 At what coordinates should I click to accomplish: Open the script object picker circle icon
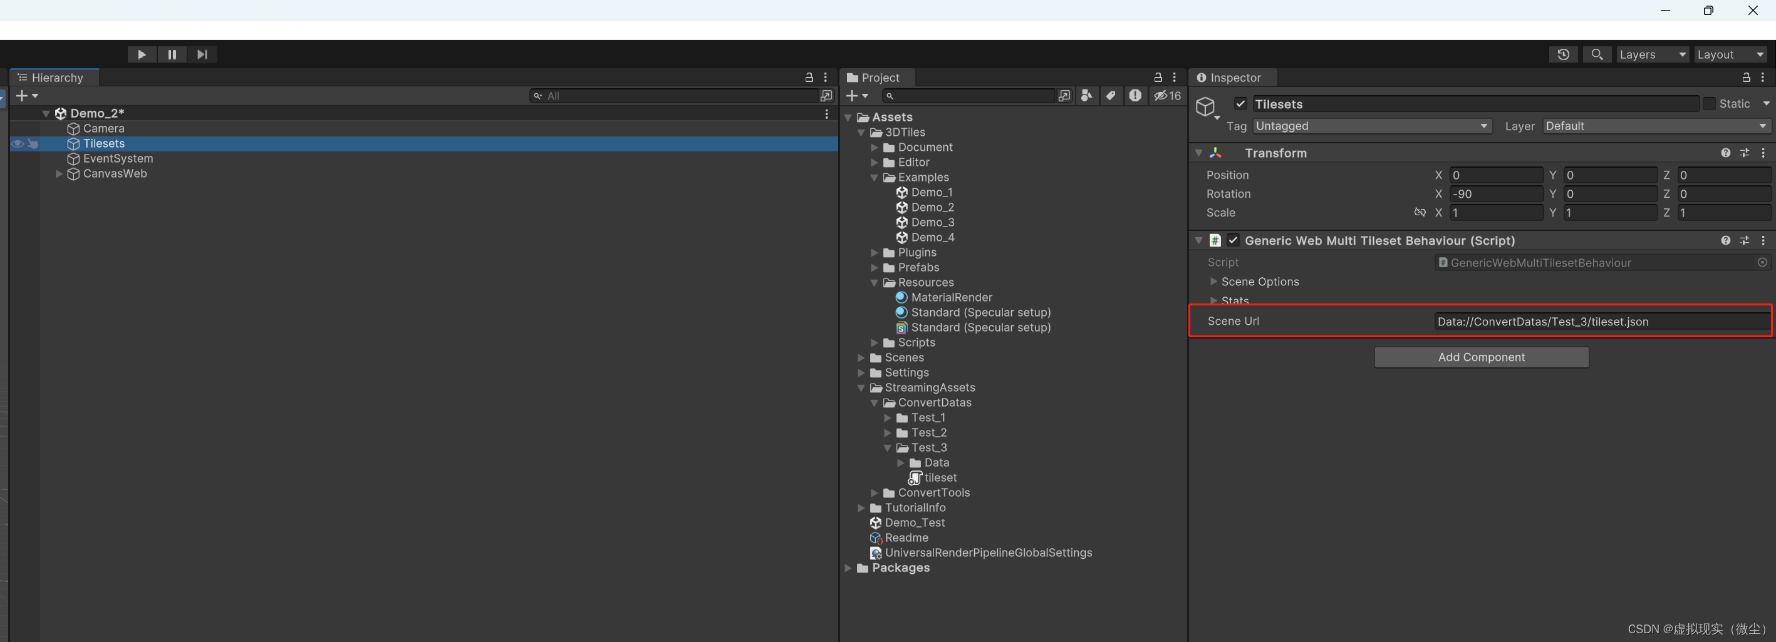(1762, 262)
